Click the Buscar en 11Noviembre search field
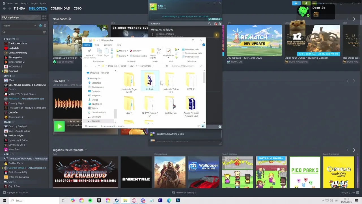 [187, 66]
